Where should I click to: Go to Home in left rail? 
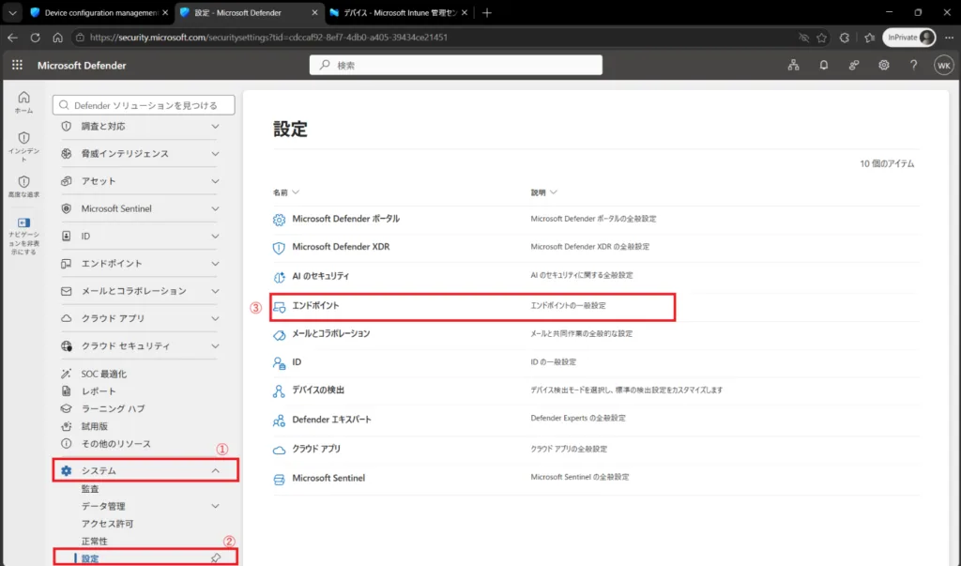pyautogui.click(x=23, y=102)
